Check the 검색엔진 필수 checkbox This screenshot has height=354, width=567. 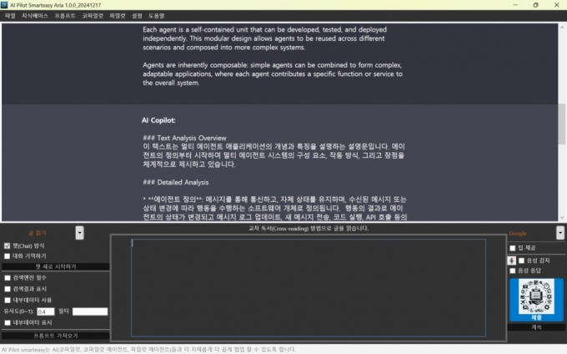tap(8, 277)
